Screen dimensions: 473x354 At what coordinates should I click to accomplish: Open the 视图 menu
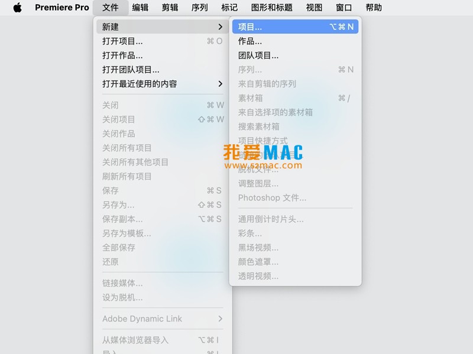coord(314,8)
